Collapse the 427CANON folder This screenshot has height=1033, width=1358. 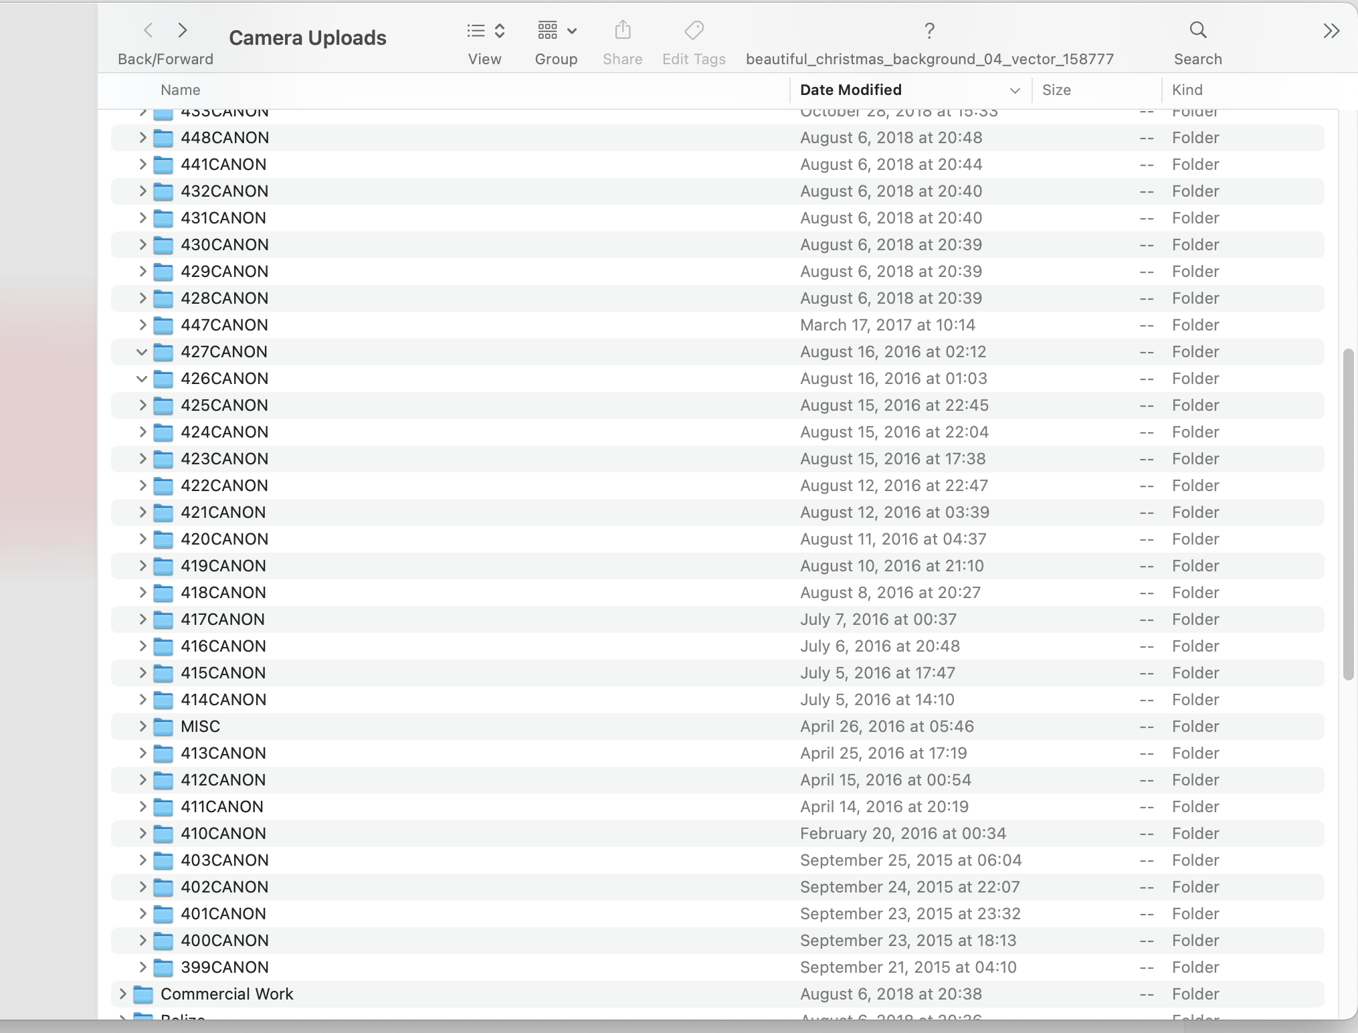point(141,351)
